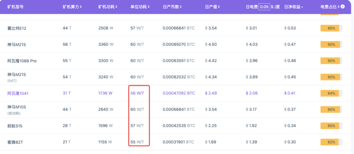Select the $ 1.39 electricity cost

(251, 142)
